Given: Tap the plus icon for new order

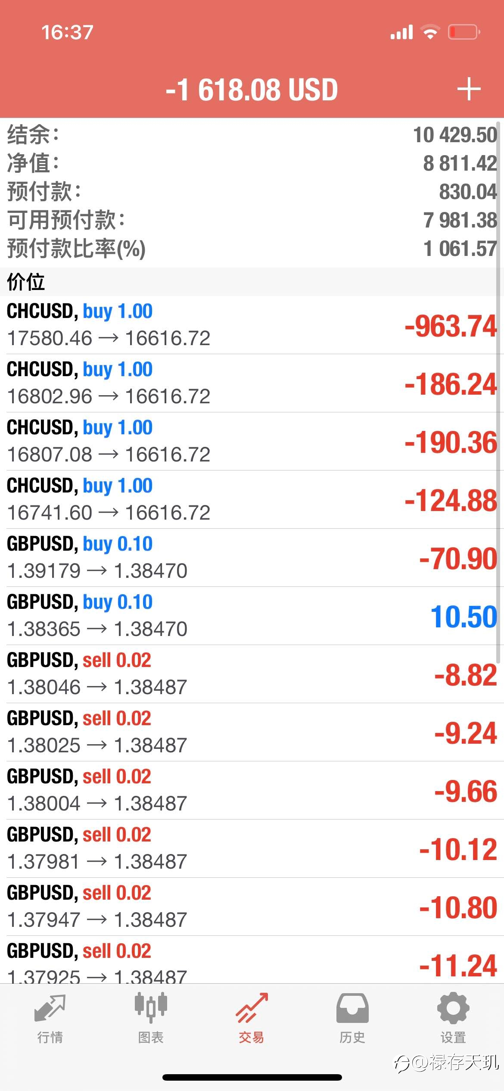Looking at the screenshot, I should tap(469, 89).
